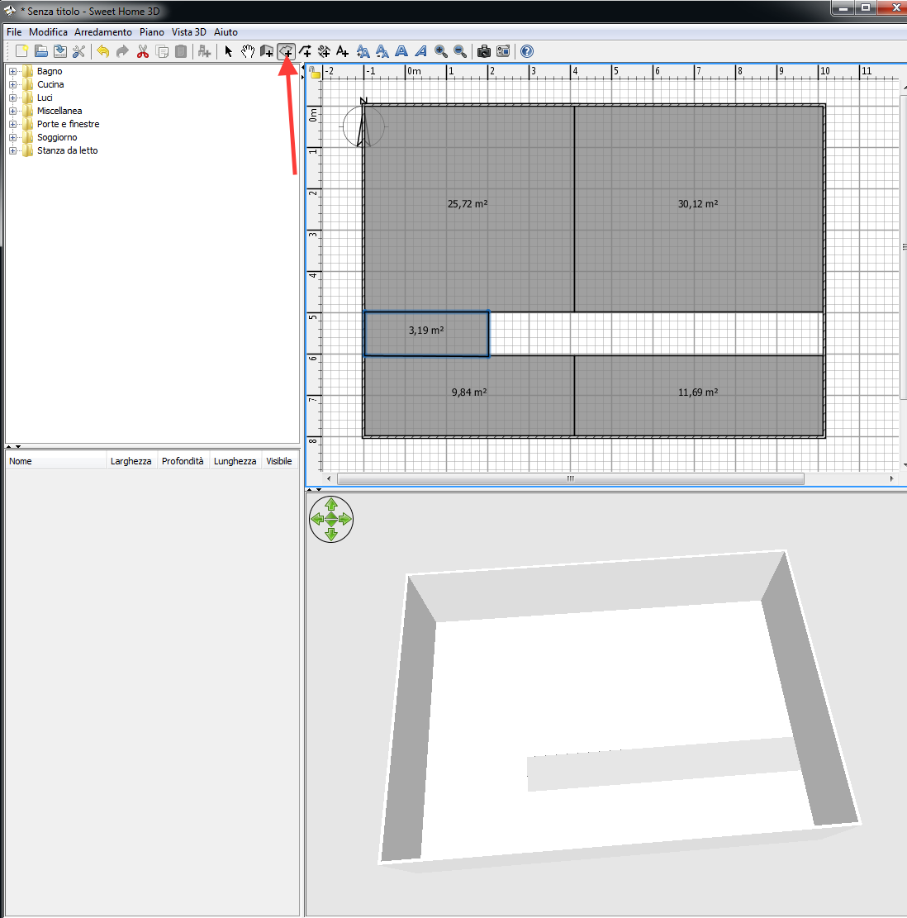Image resolution: width=907 pixels, height=918 pixels.
Task: Open Sweet Home 3D help
Action: point(527,51)
